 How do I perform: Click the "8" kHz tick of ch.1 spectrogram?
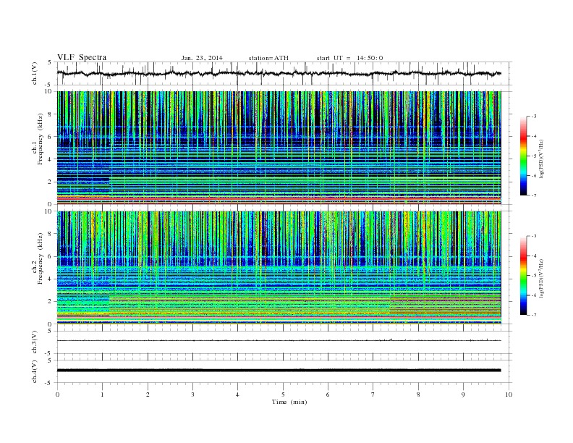50,114
